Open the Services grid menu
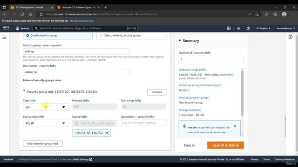The image size is (298, 167). (22, 28)
